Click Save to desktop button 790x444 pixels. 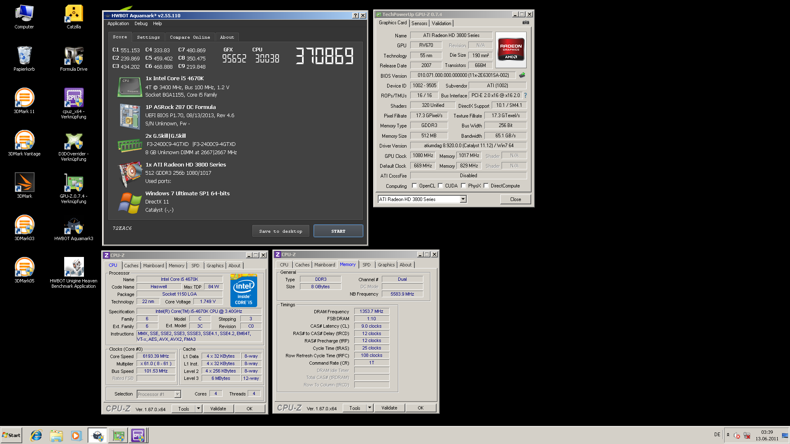(x=281, y=231)
